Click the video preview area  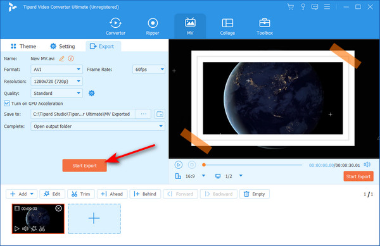274,99
